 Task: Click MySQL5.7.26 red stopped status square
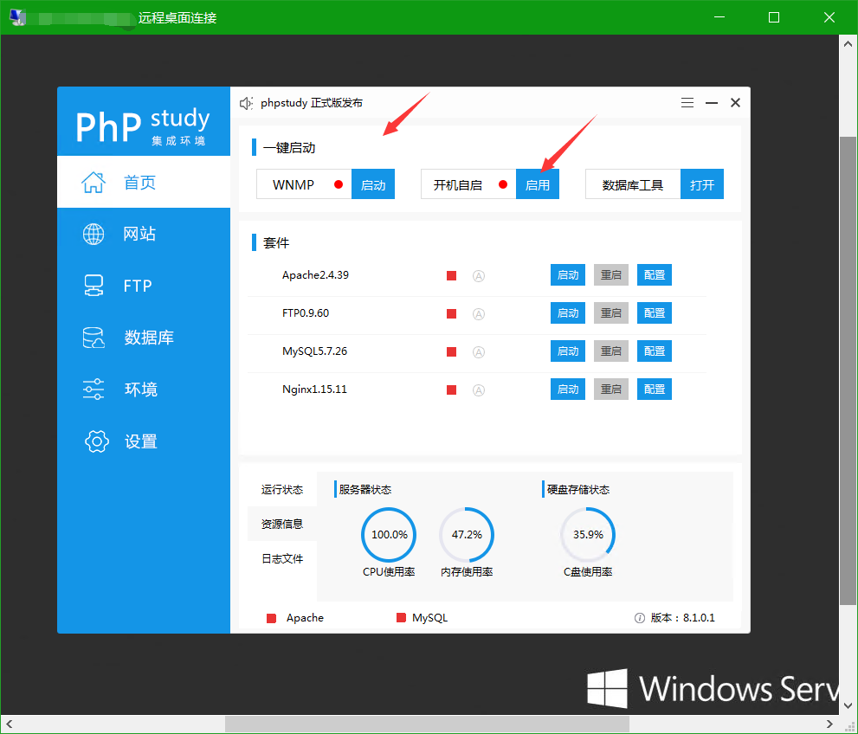click(x=451, y=351)
